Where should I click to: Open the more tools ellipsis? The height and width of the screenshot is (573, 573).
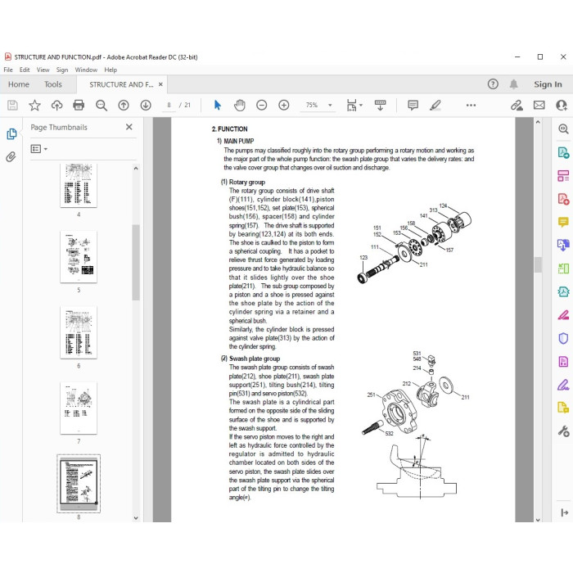point(471,106)
